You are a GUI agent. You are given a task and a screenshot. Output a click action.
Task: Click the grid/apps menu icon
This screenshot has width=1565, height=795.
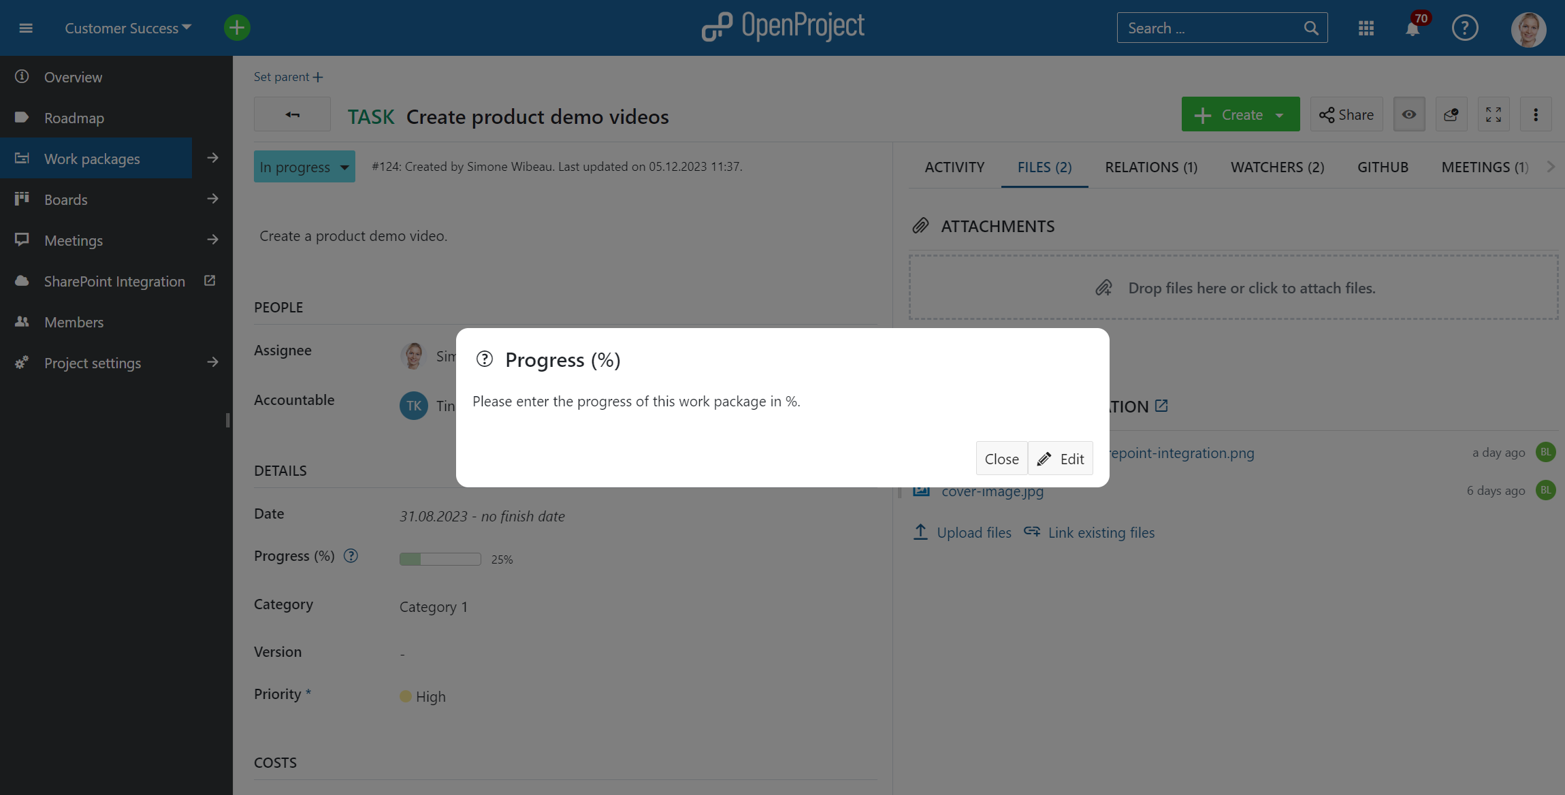click(1366, 27)
